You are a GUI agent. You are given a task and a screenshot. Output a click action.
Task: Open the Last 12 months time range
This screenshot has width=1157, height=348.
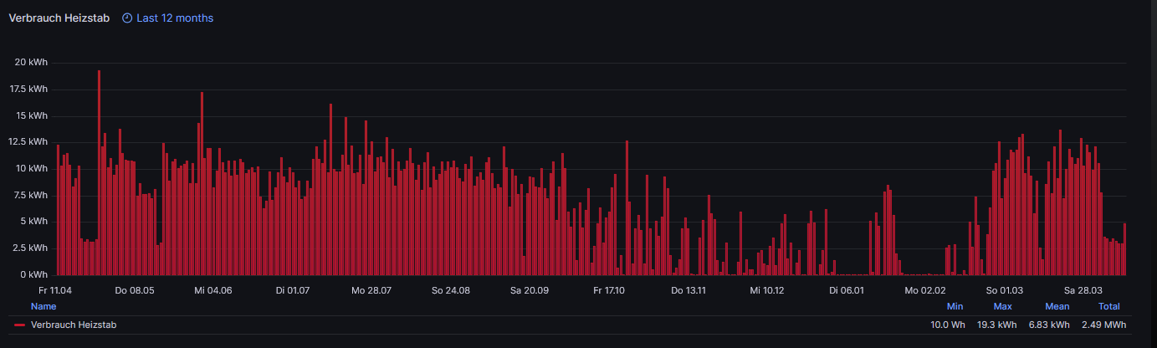click(175, 18)
